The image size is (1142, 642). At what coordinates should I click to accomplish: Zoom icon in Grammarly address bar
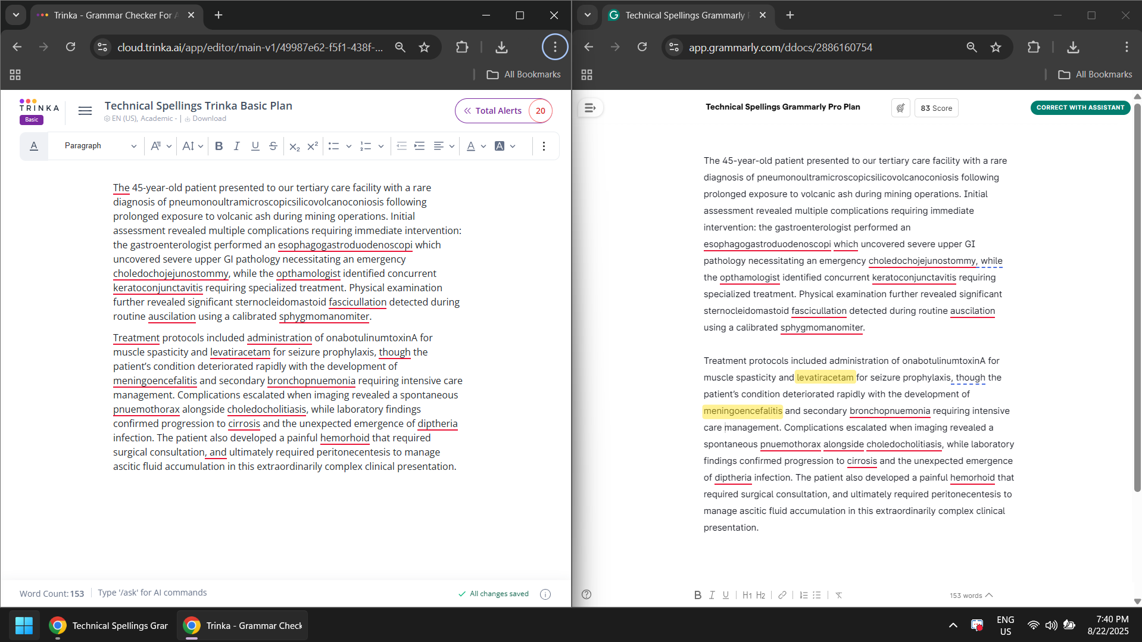[x=972, y=47]
